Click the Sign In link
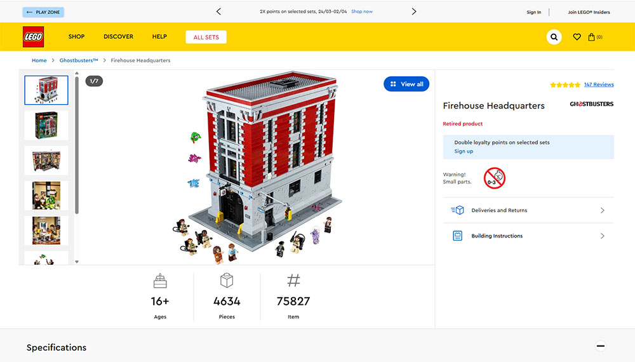The height and width of the screenshot is (362, 635). pyautogui.click(x=534, y=12)
